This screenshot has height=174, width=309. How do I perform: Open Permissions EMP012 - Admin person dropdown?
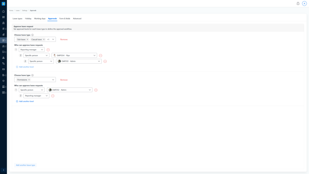coord(70,90)
